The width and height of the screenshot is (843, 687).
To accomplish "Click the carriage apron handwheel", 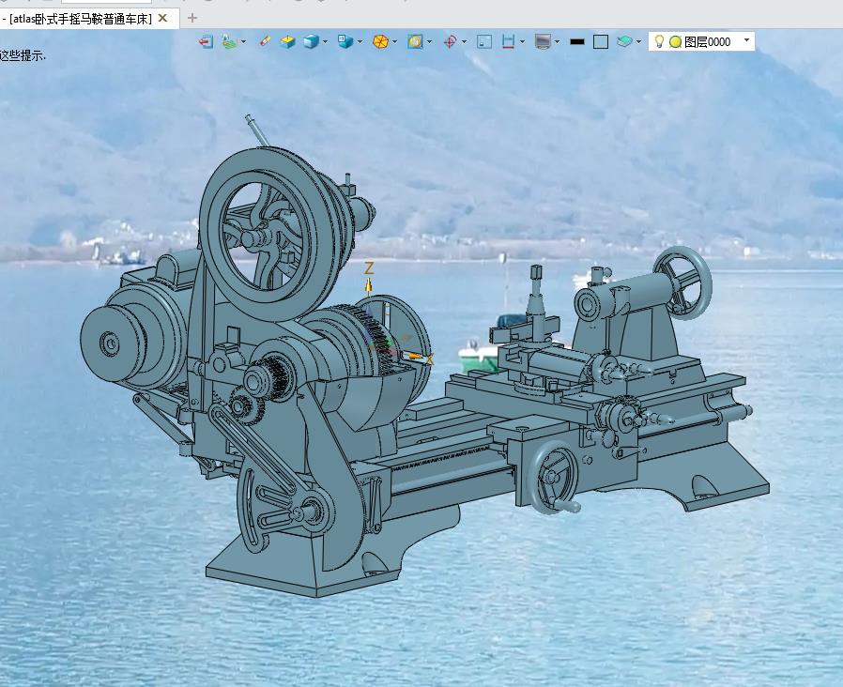I will tap(553, 478).
